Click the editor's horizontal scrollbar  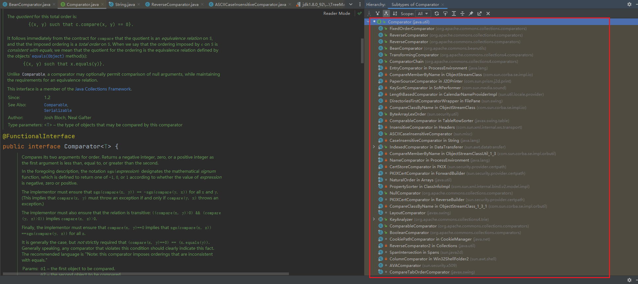click(x=146, y=273)
